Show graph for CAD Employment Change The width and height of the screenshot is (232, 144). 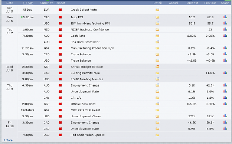click(x=225, y=122)
